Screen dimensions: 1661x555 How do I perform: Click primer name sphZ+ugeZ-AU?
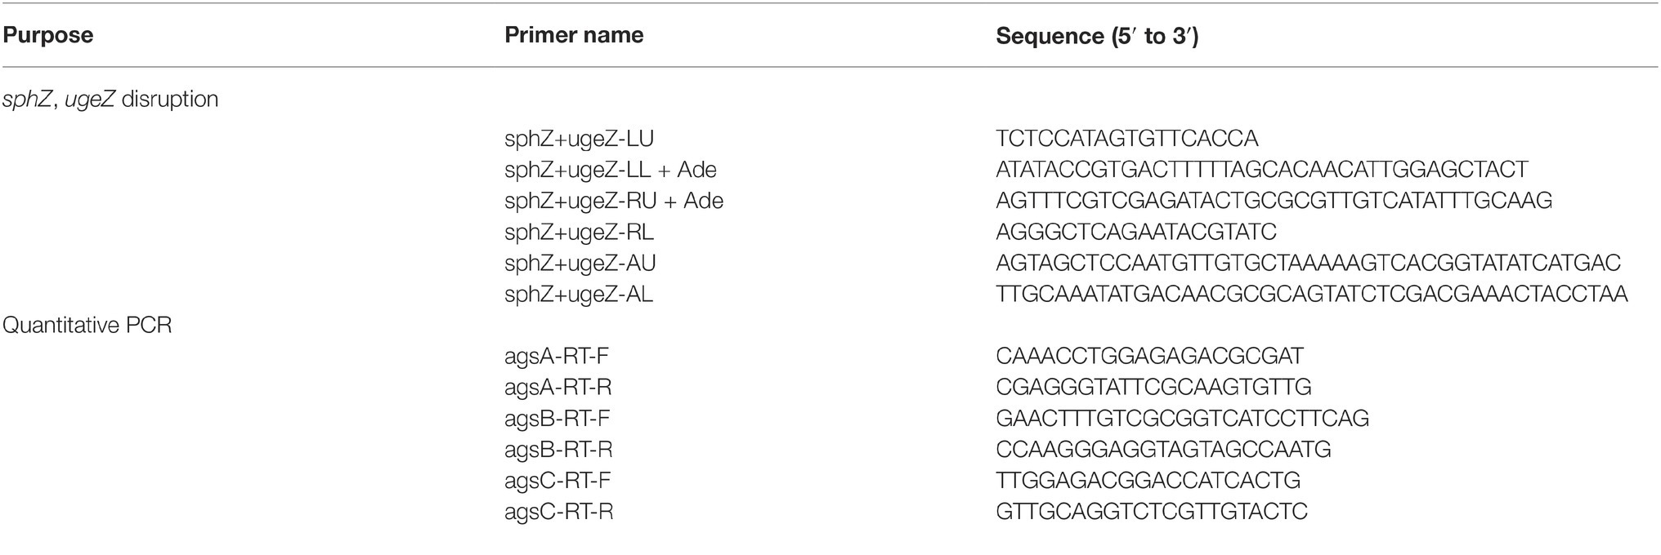pos(580,264)
